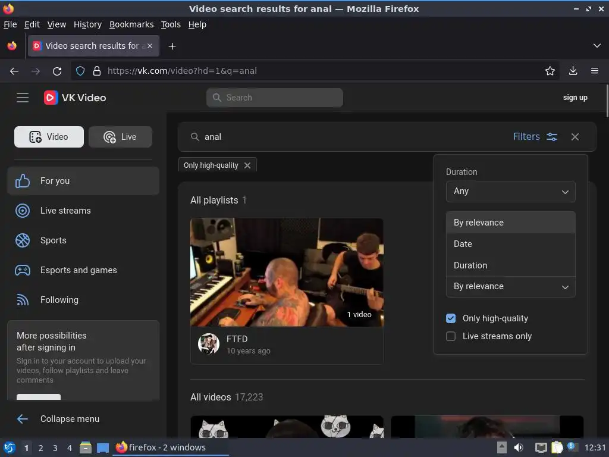Click the By relevance sort dropdown
The image size is (609, 457).
pos(510,286)
